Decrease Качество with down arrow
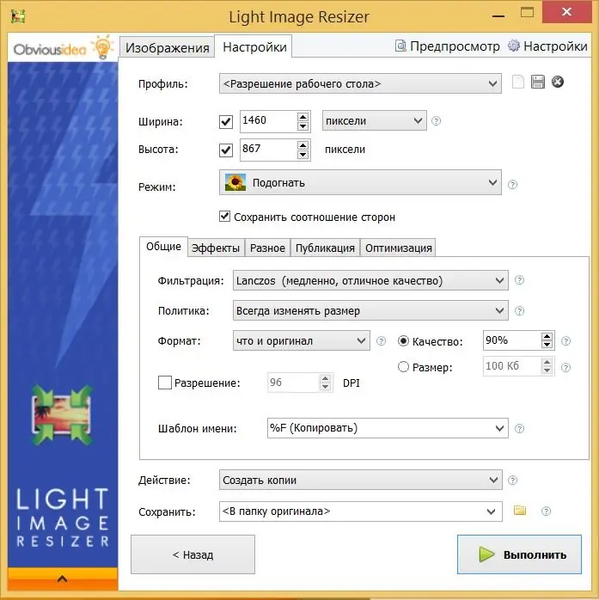The height and width of the screenshot is (600, 599). pos(547,345)
